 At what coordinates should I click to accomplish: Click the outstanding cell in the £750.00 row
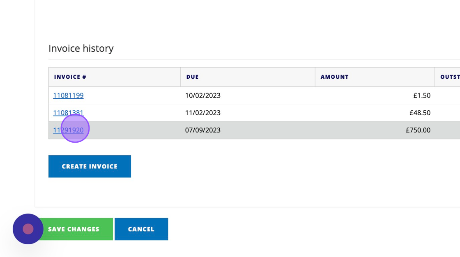pyautogui.click(x=448, y=130)
